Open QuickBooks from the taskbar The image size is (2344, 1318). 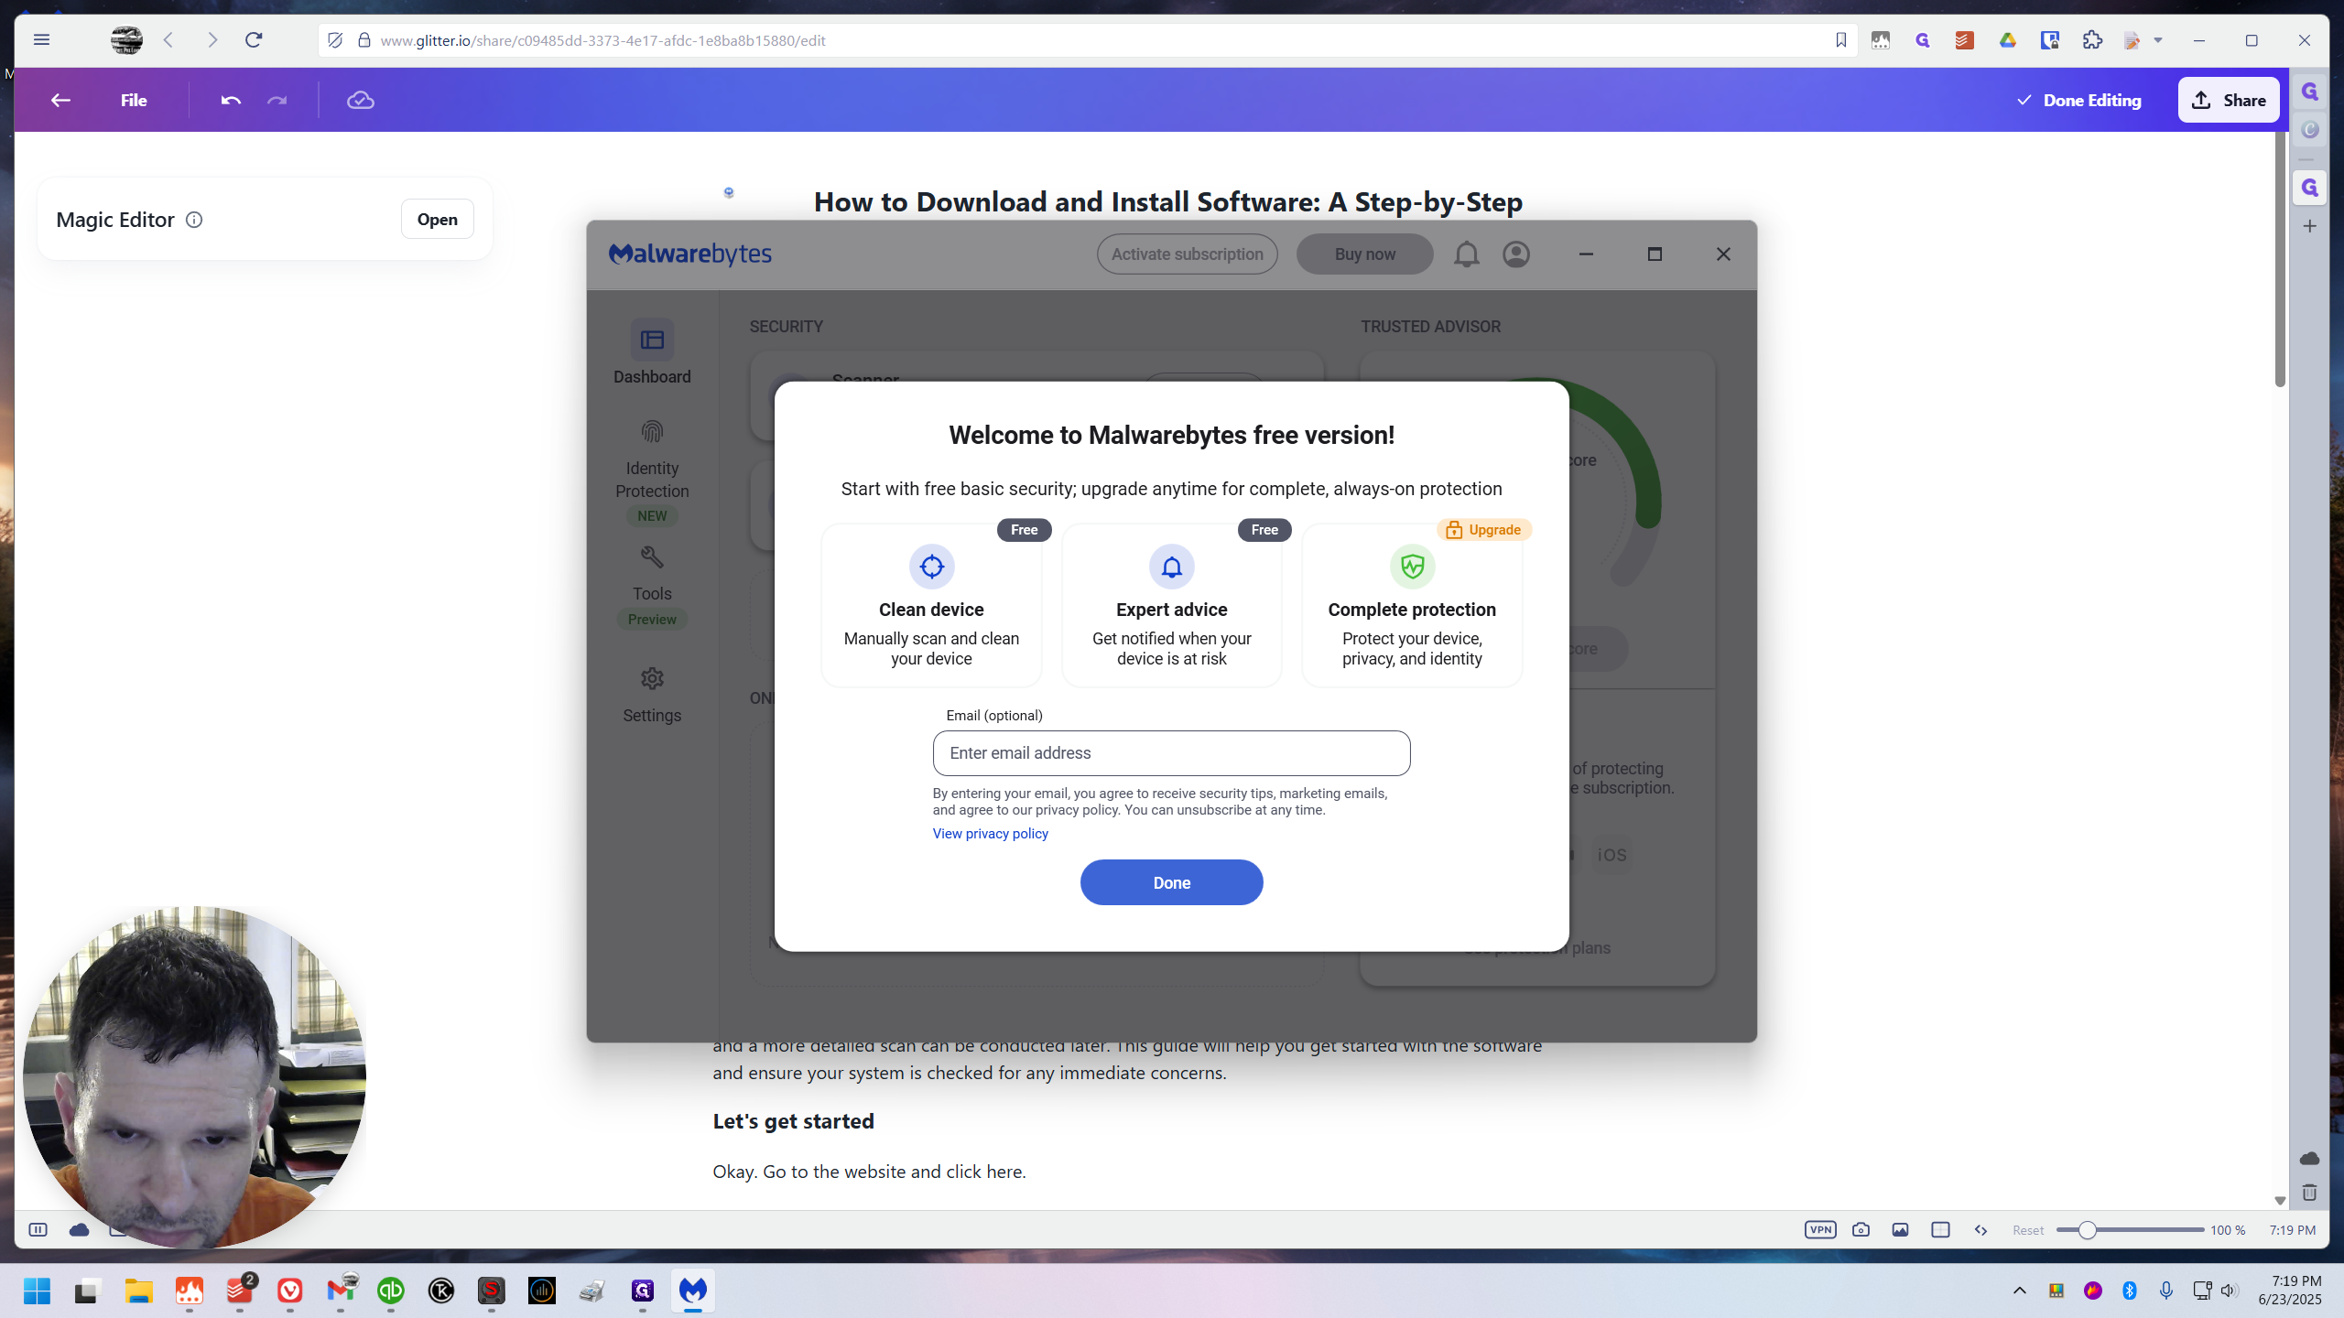click(x=391, y=1291)
